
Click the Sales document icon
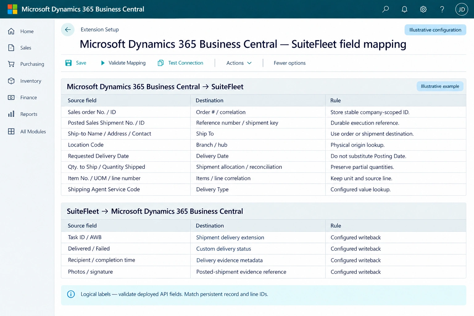point(11,48)
